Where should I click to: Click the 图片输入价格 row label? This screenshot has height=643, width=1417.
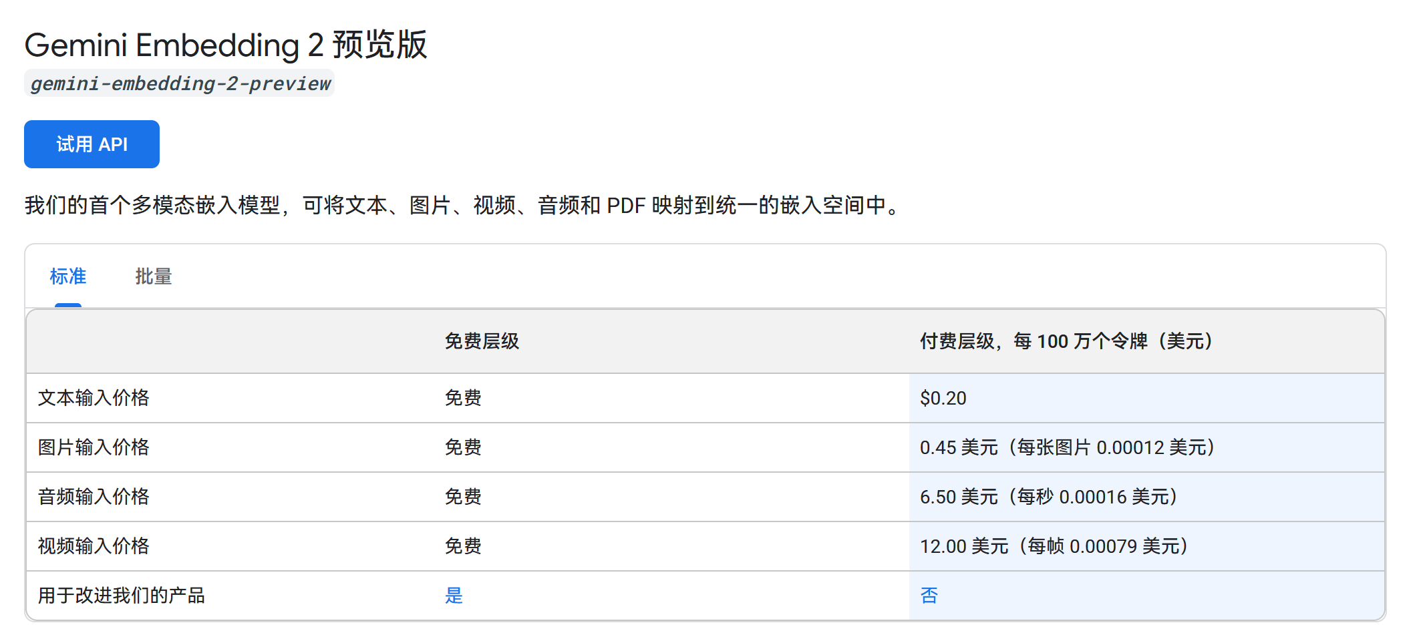pyautogui.click(x=94, y=447)
